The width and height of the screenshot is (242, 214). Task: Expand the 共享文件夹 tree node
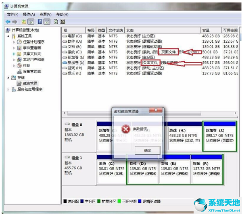pyautogui.click(x=14, y=54)
